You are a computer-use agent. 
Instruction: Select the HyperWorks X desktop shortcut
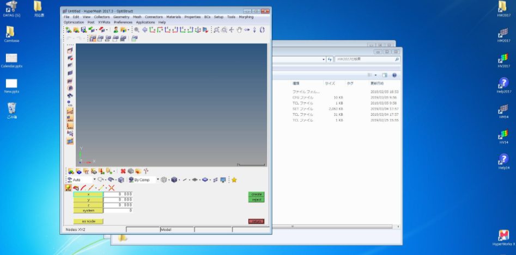(503, 238)
